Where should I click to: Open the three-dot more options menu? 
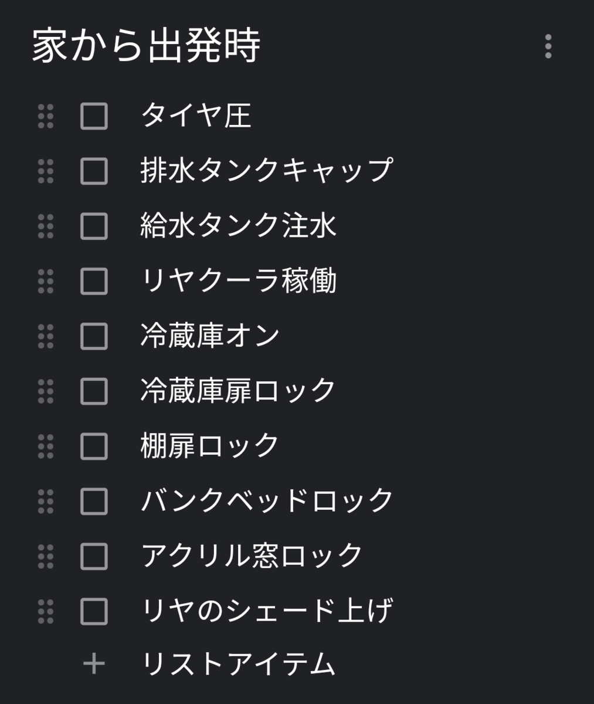click(548, 46)
